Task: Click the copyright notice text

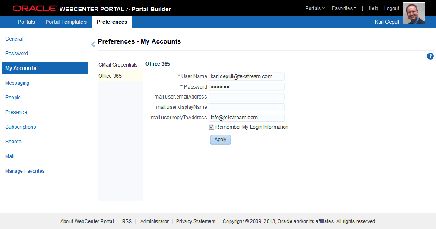Action: coord(300,222)
